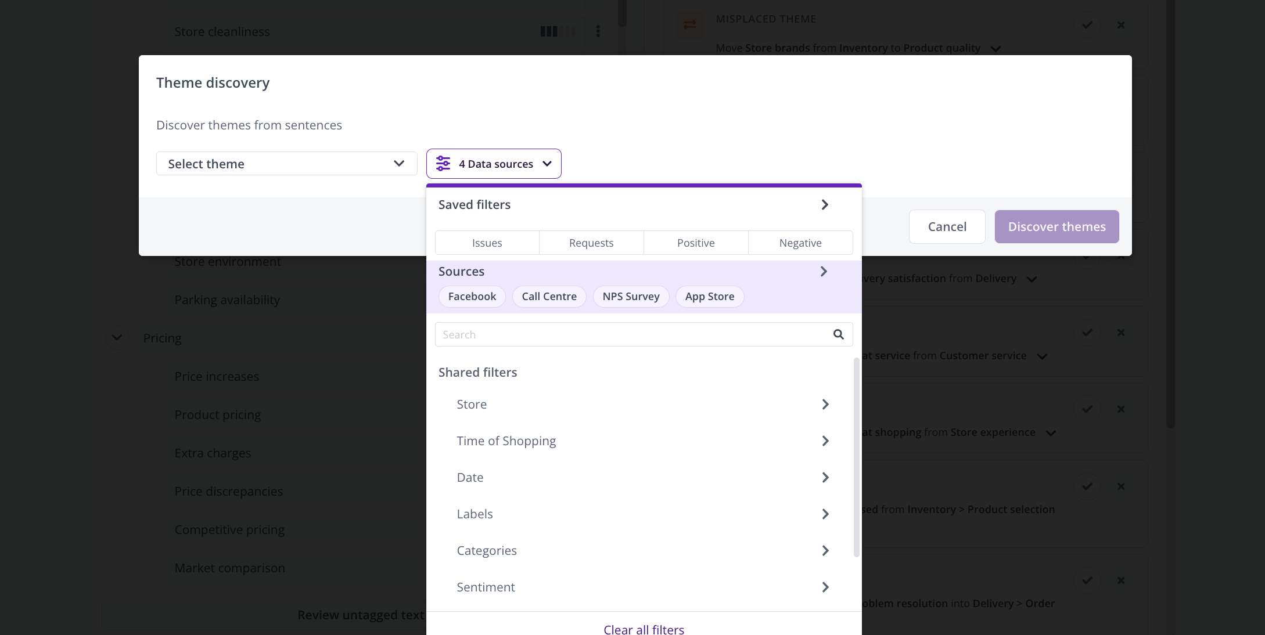Open the Select theme dropdown
1265x635 pixels.
[x=286, y=164]
